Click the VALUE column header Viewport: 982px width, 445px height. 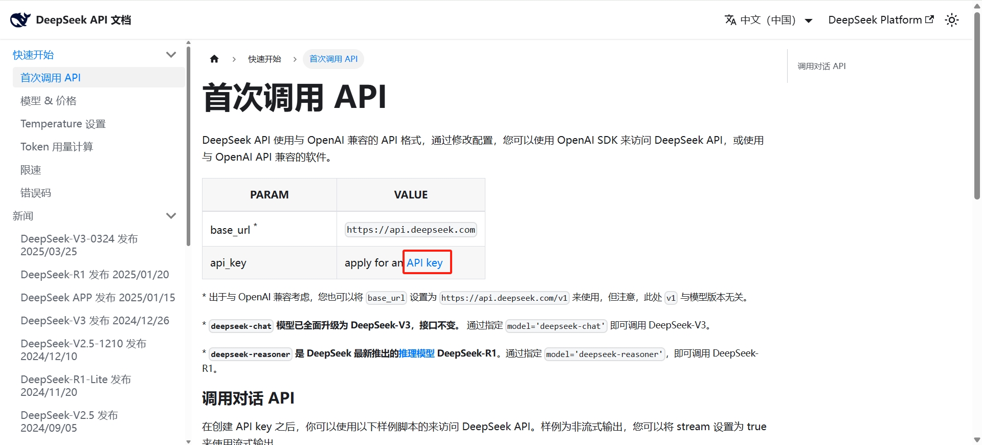pos(411,195)
